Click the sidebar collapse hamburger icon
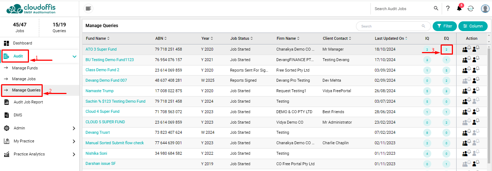 point(89,8)
